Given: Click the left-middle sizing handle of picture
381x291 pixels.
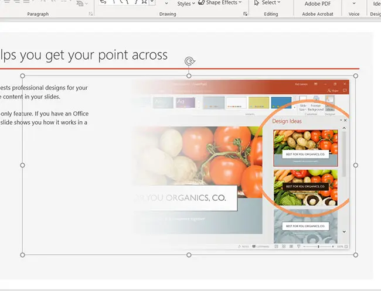Looking at the screenshot, I should tap(23, 165).
